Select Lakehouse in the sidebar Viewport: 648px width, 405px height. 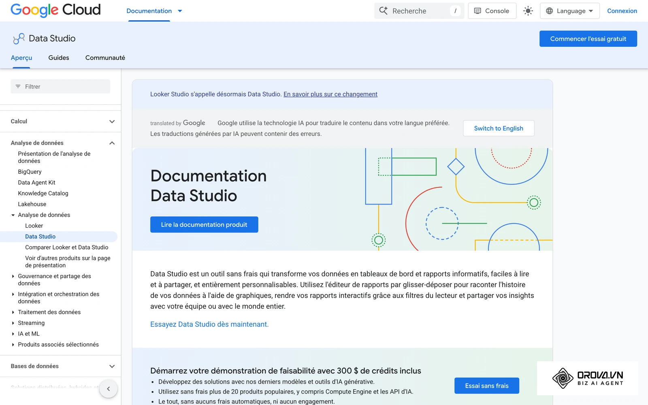coord(32,205)
